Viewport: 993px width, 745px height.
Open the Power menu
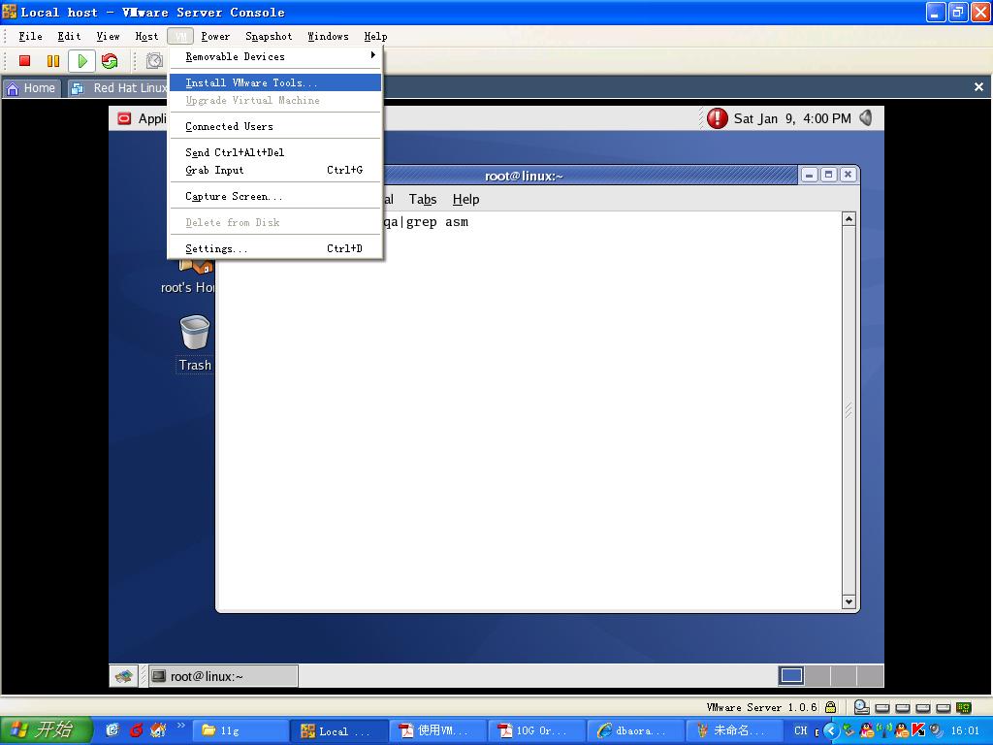click(x=215, y=36)
